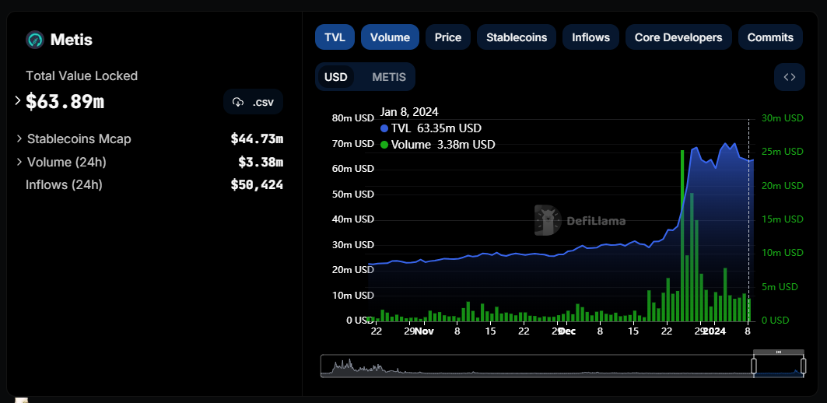Screen dimensions: 827x403
Task: Click the $3.38m volume value
Action: (261, 162)
